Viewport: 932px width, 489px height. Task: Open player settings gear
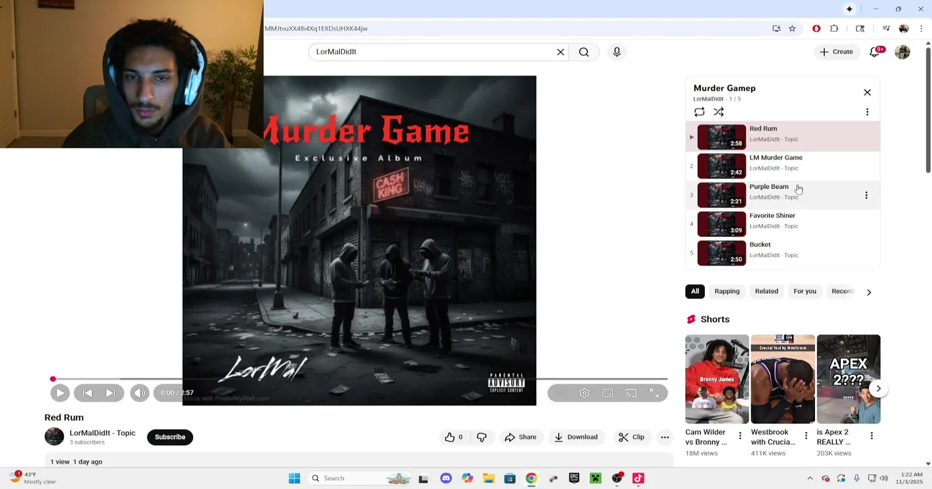click(x=584, y=393)
